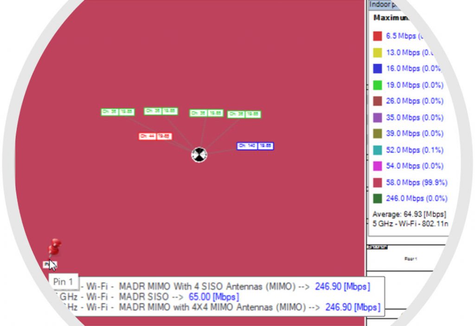Select the 54.0 Mbps (0.0%) legend text
This screenshot has width=475, height=326.
415,166
